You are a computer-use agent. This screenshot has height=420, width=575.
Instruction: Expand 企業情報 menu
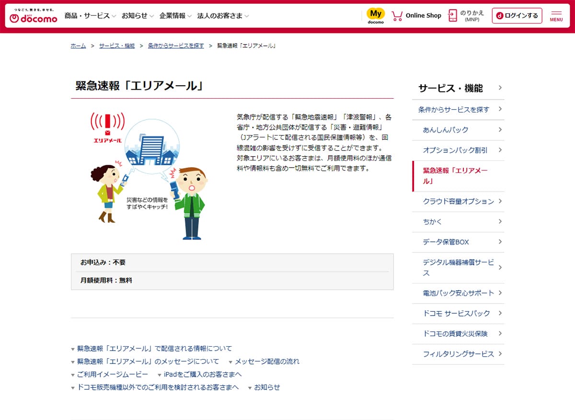(175, 16)
